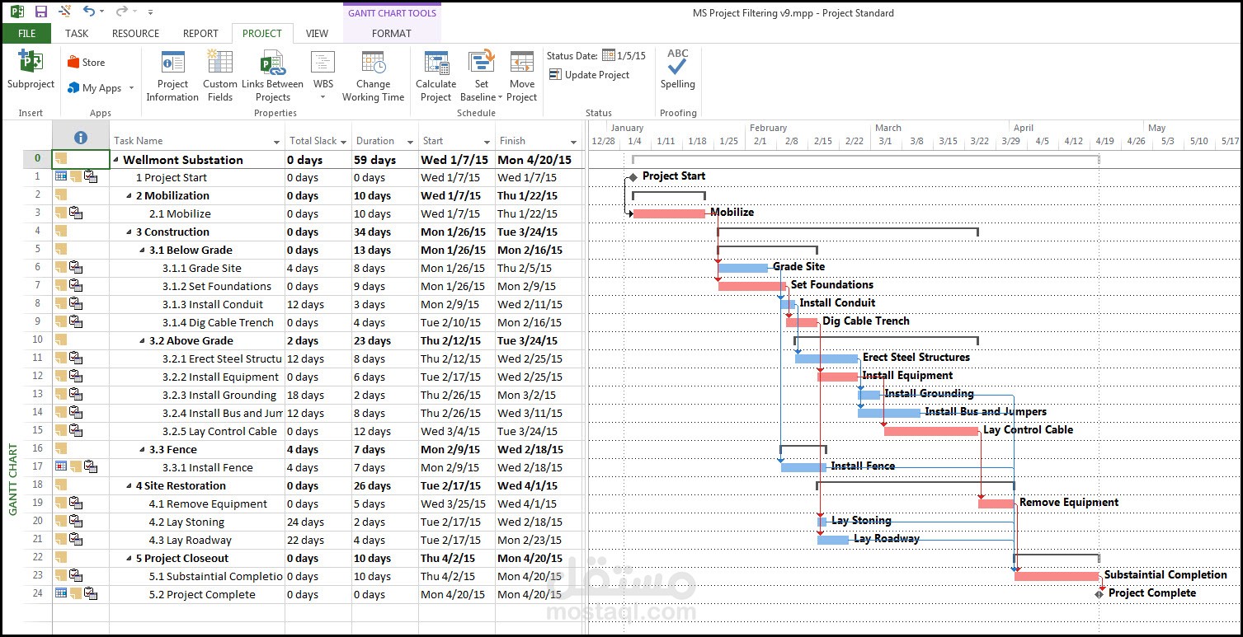The width and height of the screenshot is (1243, 637).
Task: Click the 59 days duration cell
Action: point(385,159)
